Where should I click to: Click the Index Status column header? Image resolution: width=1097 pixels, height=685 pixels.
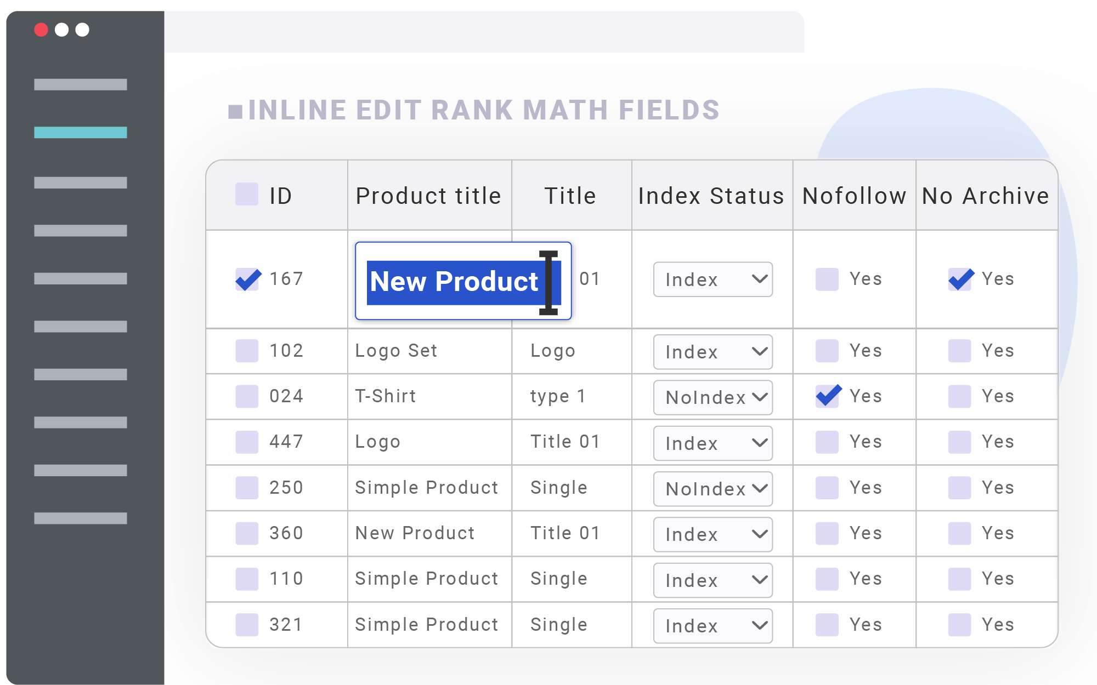pyautogui.click(x=711, y=196)
